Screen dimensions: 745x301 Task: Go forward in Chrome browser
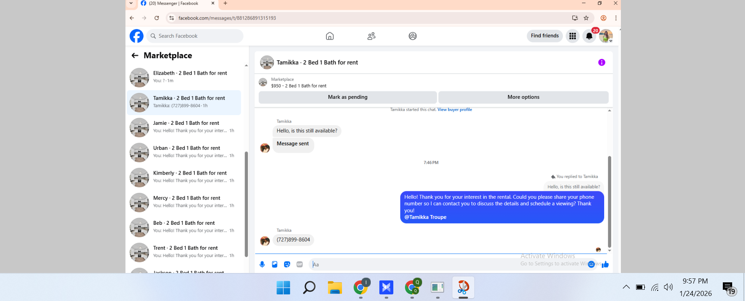click(144, 18)
